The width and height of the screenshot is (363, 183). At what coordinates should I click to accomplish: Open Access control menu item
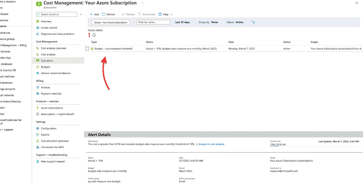coord(49,28)
